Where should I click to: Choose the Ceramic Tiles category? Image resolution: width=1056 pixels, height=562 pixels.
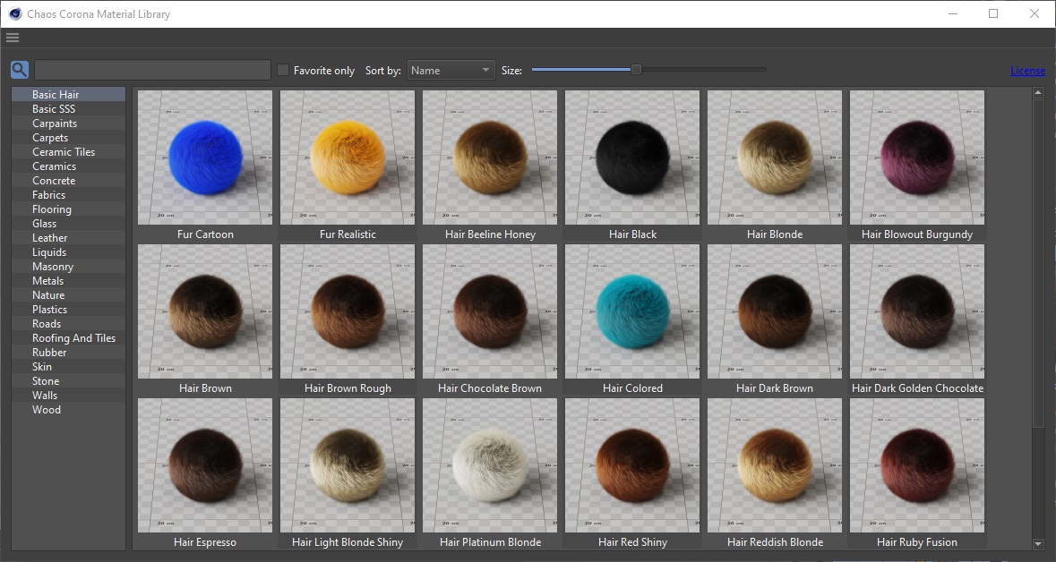coord(68,151)
